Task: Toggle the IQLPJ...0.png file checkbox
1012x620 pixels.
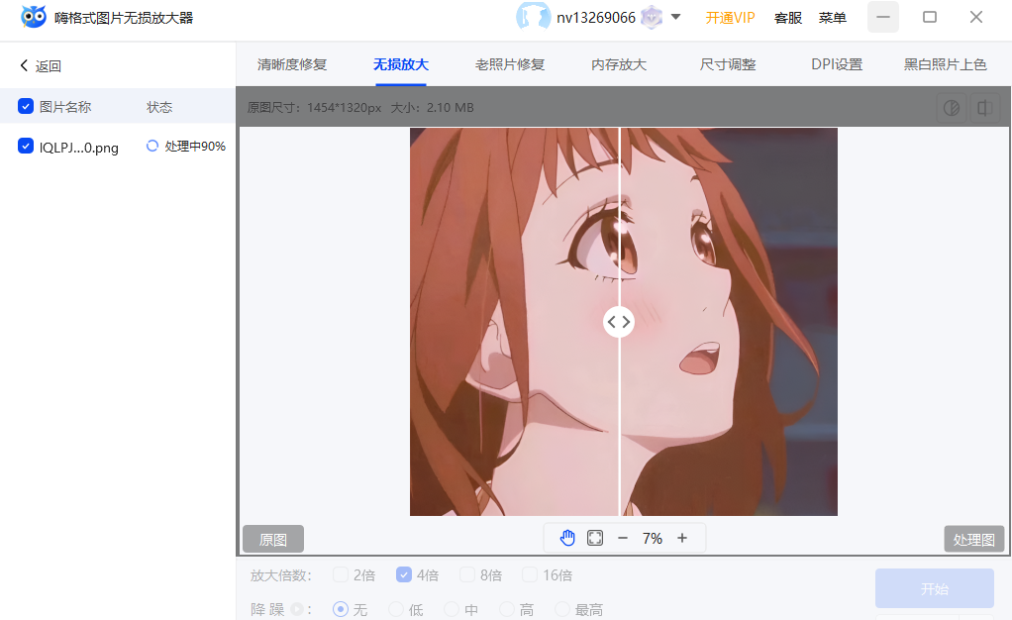Action: (26, 146)
